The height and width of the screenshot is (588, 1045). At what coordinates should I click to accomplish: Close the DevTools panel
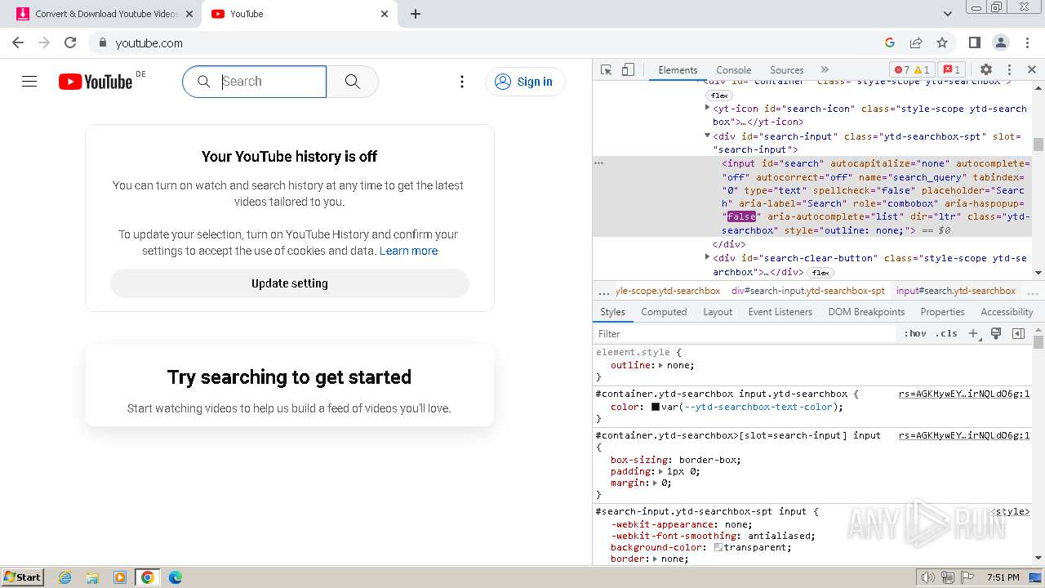click(1032, 69)
